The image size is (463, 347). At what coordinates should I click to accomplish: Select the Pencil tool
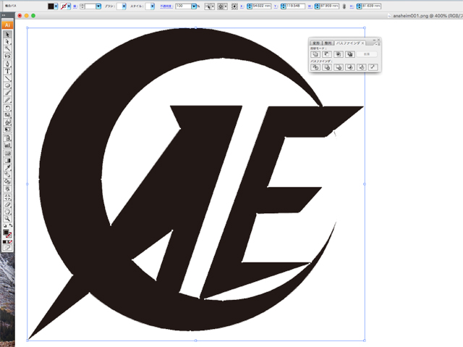coord(7,100)
